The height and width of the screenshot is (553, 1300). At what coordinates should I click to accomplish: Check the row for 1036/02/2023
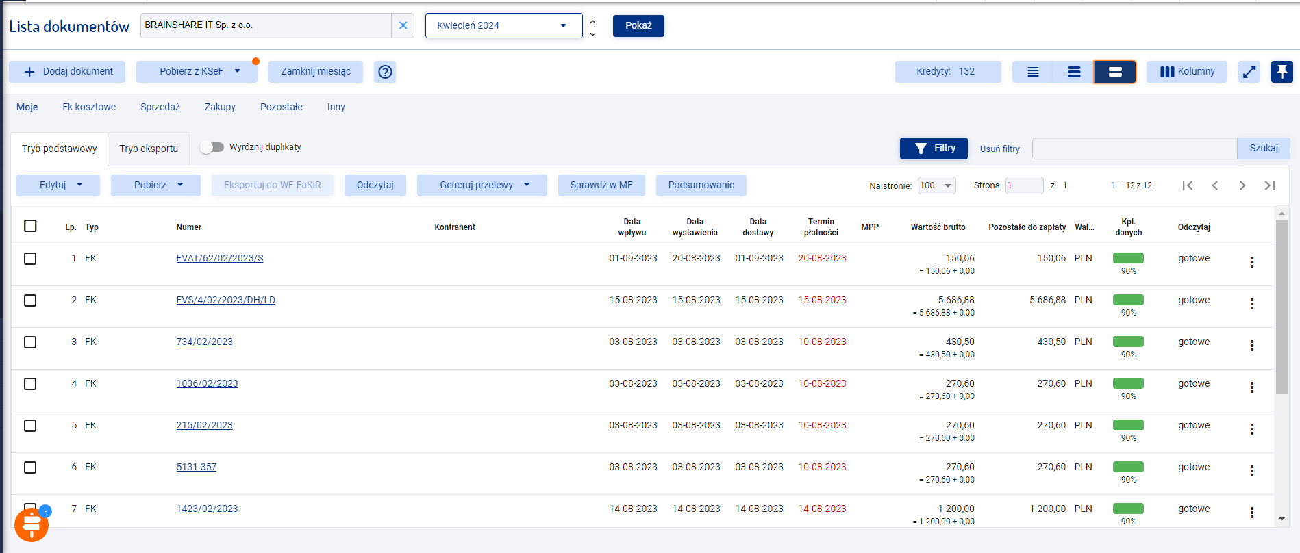pos(30,384)
